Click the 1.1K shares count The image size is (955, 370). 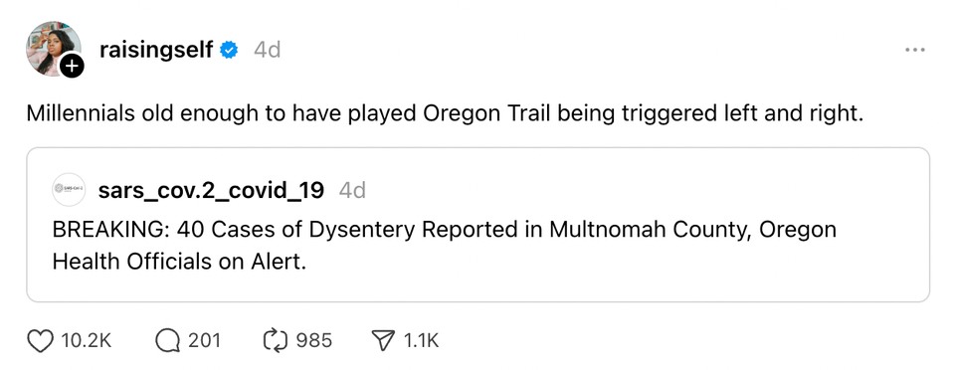click(421, 341)
